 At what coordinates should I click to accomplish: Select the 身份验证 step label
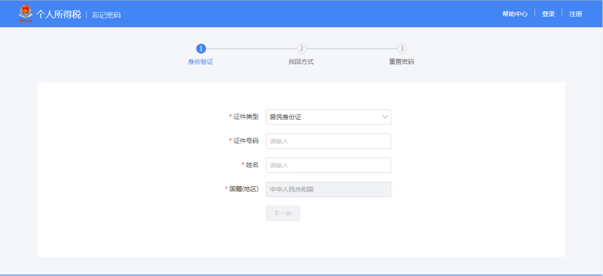[200, 62]
